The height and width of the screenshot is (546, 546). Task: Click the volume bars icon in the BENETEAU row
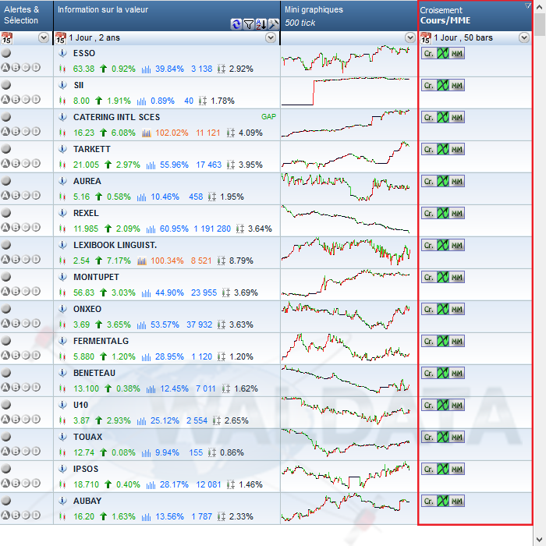[151, 388]
